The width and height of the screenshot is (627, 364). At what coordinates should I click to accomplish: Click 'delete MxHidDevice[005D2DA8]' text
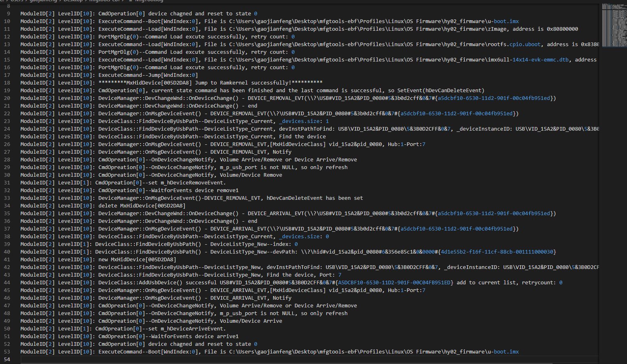142,206
